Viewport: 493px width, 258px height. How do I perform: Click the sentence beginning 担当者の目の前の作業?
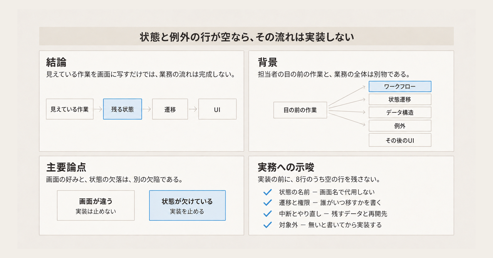tap(334, 74)
